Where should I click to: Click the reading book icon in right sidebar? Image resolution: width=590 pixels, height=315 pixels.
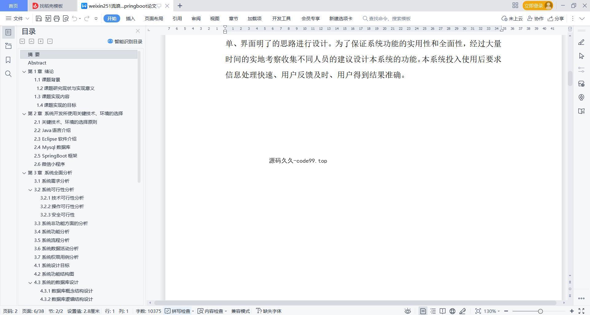click(x=581, y=111)
